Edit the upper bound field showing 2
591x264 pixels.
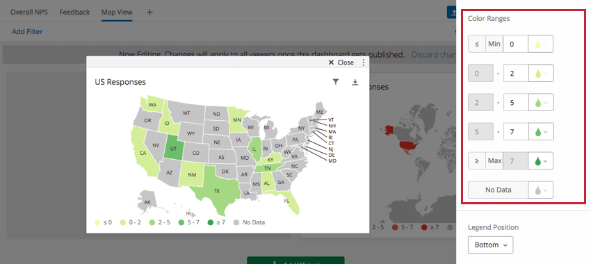pos(516,73)
